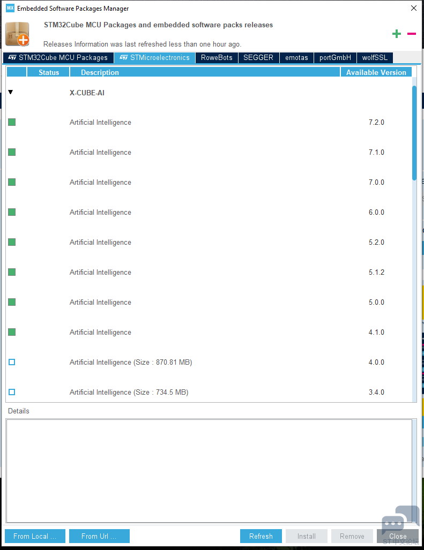The height and width of the screenshot is (550, 424).
Task: Click the From Local button
Action: coord(35,536)
